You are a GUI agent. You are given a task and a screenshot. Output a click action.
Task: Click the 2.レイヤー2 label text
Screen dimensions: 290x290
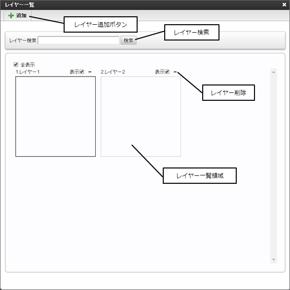pyautogui.click(x=113, y=72)
